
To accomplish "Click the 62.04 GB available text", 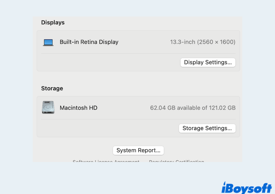I will tap(192, 108).
